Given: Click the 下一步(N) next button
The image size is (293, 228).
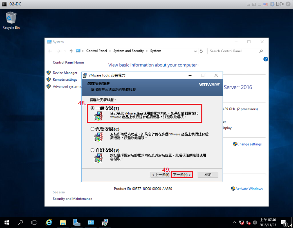Looking at the screenshot, I should pyautogui.click(x=182, y=175).
